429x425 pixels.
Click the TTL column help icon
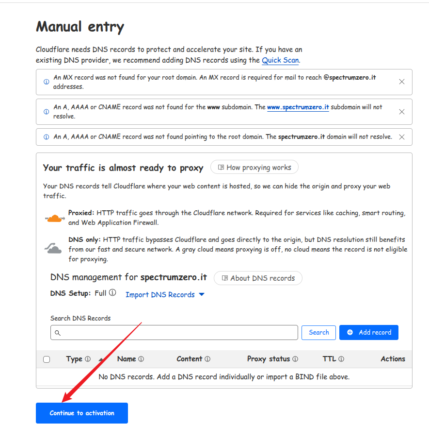pos(341,359)
